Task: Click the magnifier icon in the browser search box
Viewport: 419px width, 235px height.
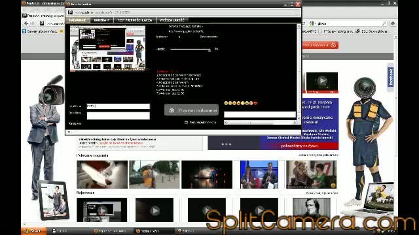Action: (x=384, y=23)
